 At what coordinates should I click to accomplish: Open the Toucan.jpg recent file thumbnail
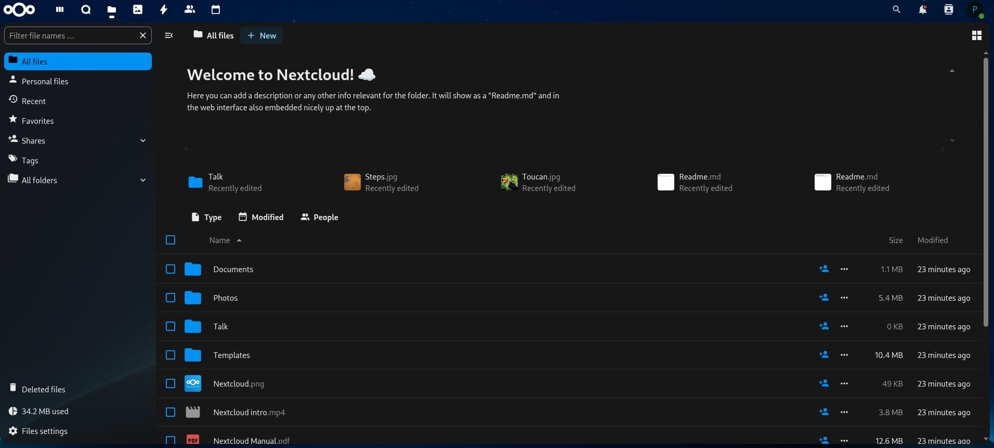click(509, 182)
